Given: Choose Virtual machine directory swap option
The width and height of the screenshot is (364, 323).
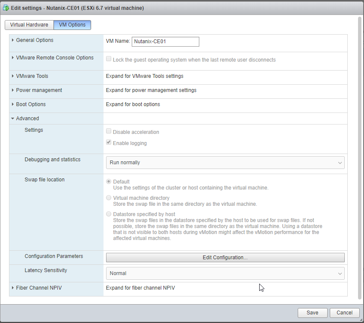Looking at the screenshot, I should click(x=109, y=198).
